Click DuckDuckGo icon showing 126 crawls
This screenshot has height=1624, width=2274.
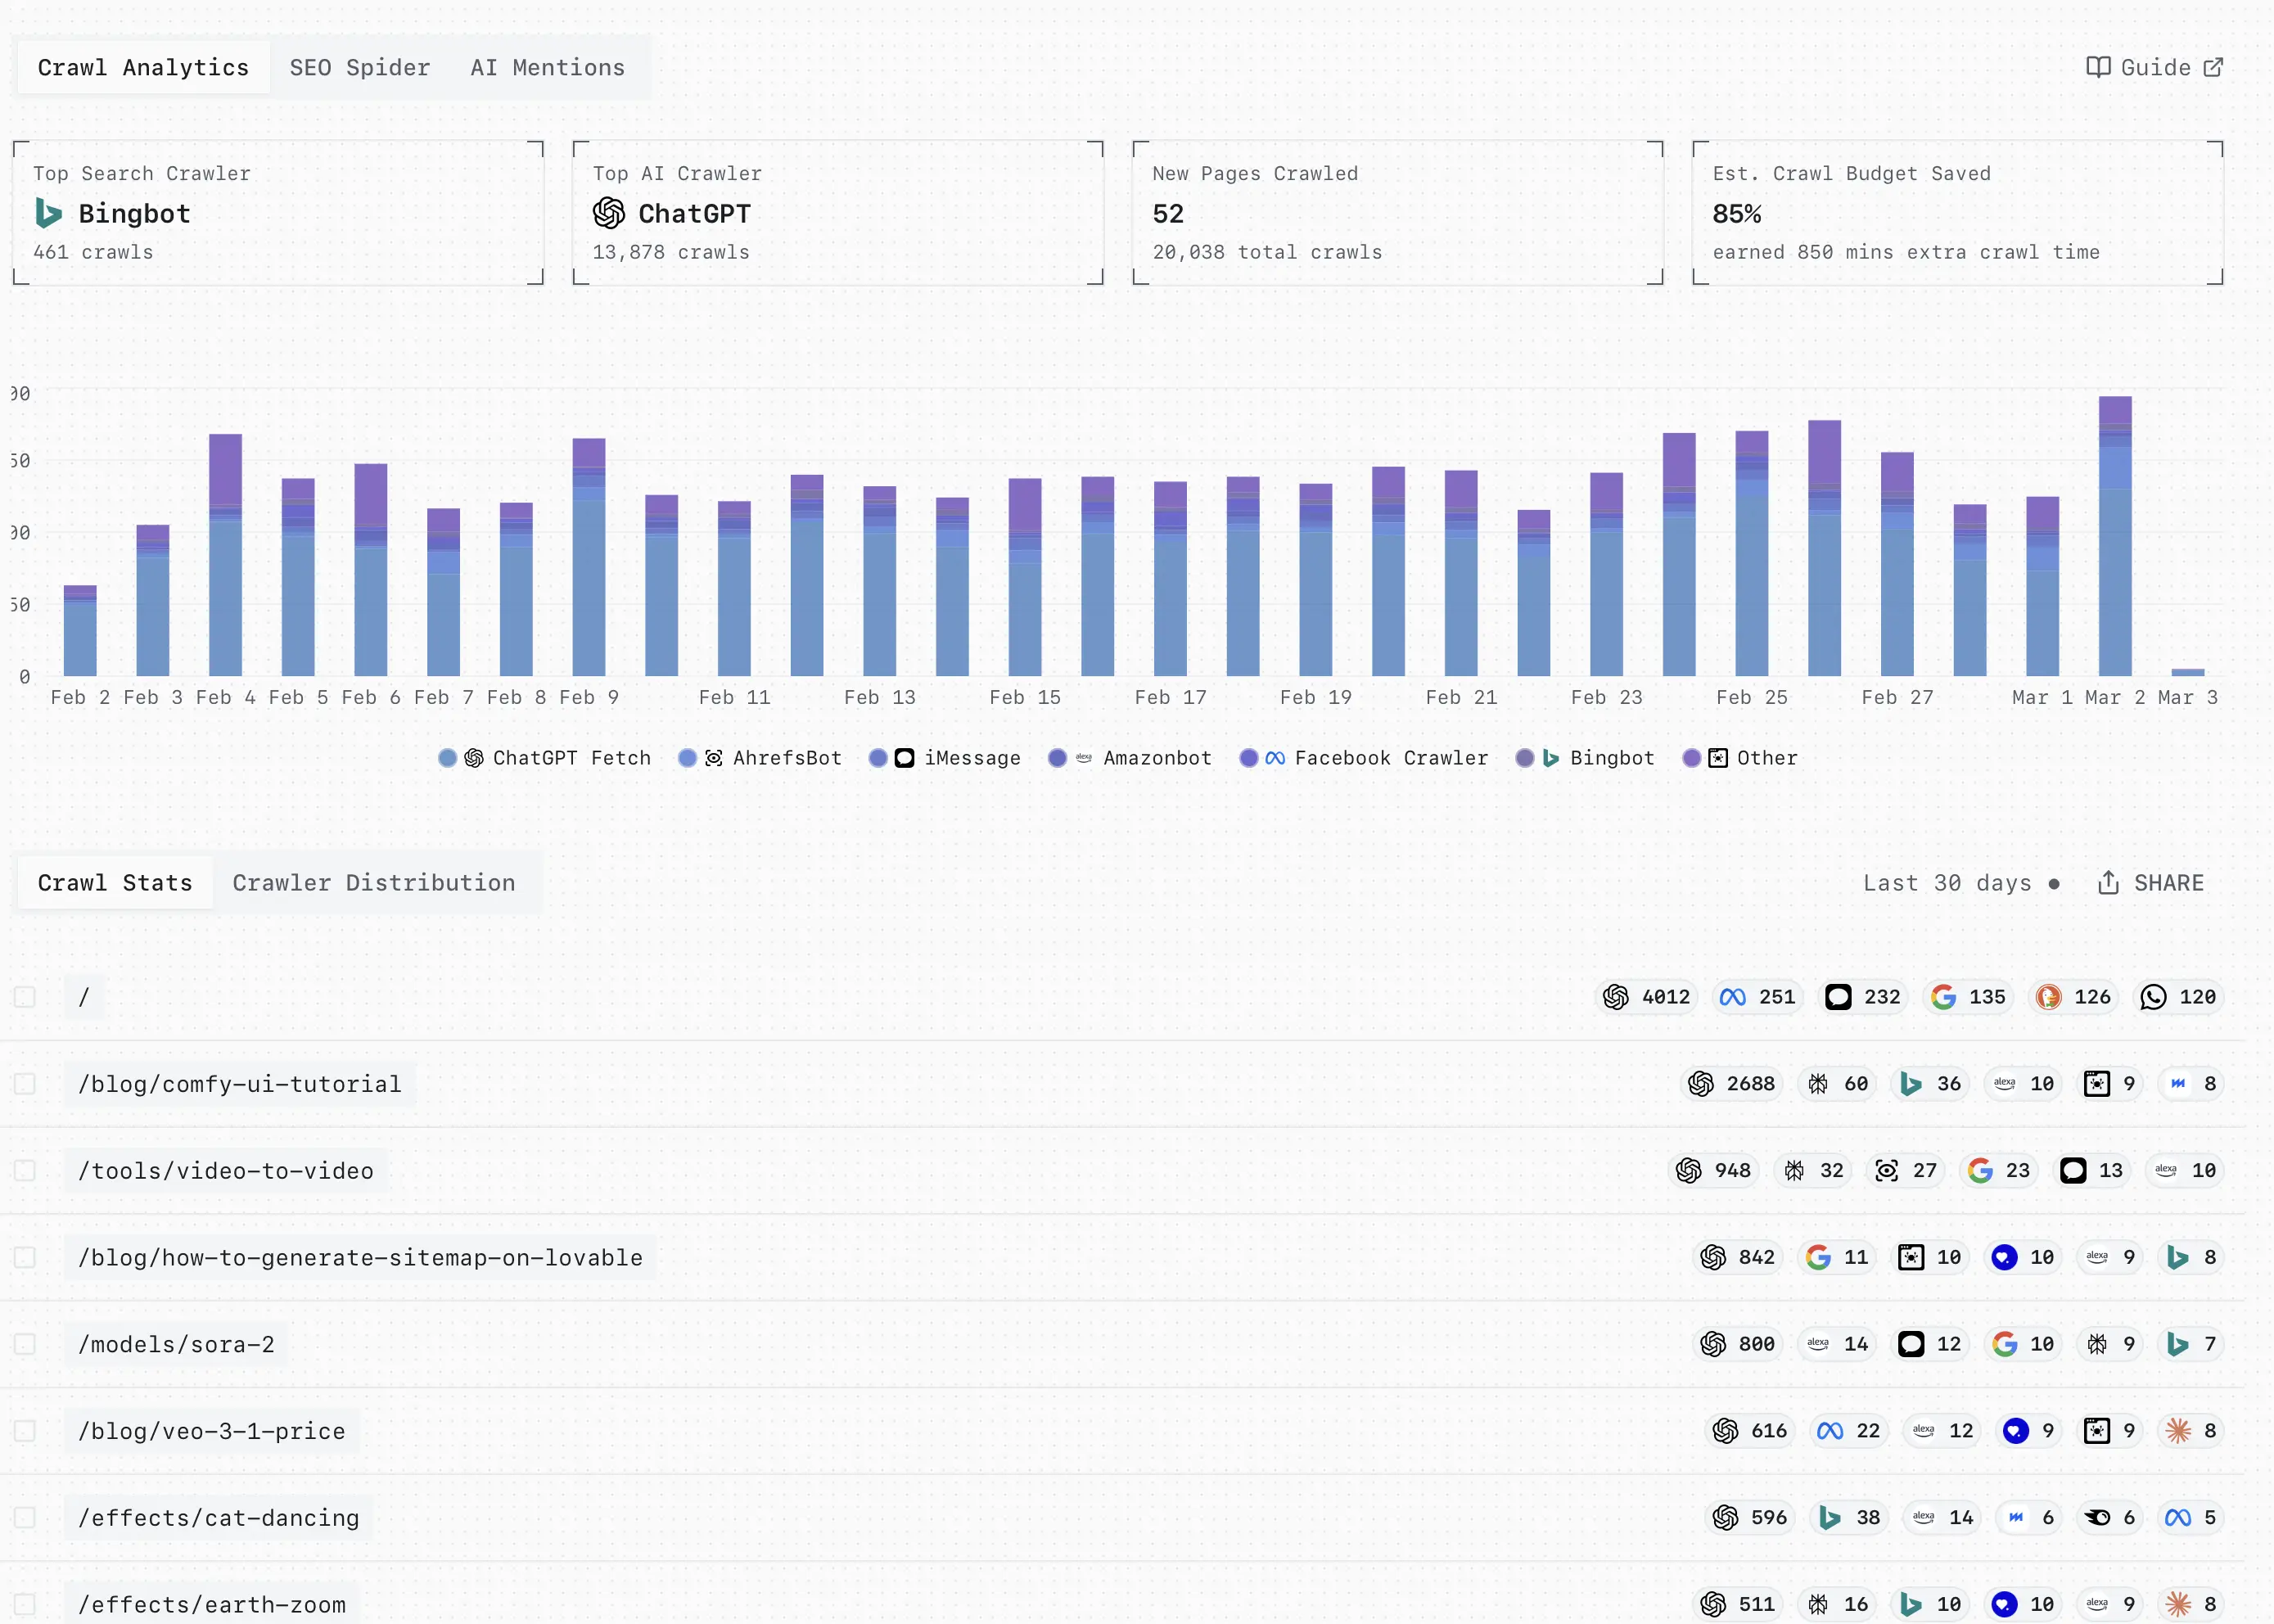point(2048,997)
